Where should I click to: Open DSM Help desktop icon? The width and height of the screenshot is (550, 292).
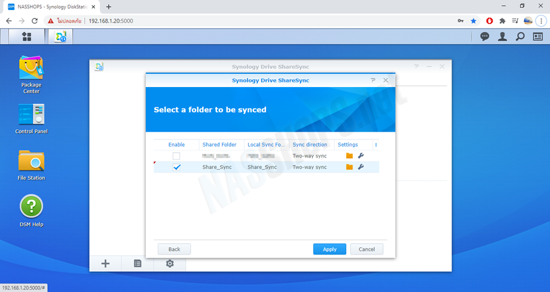pyautogui.click(x=31, y=211)
